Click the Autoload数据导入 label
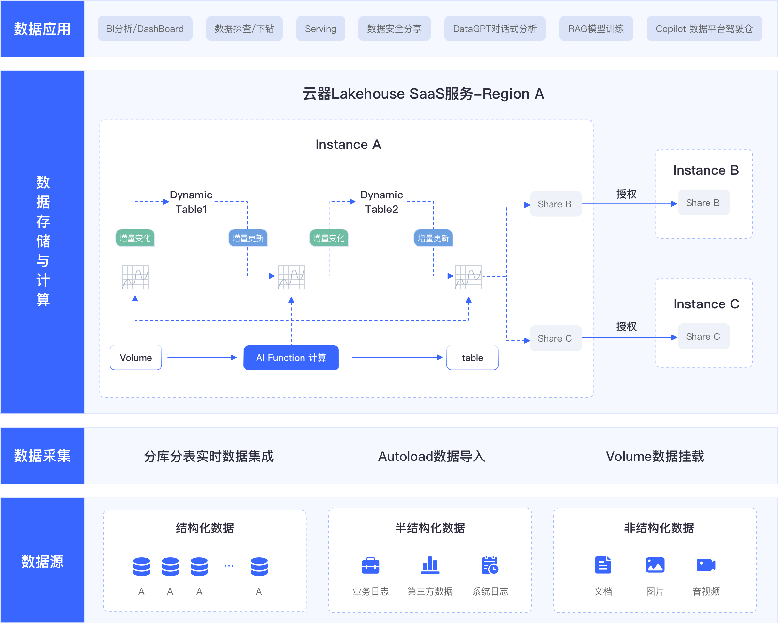 431,456
